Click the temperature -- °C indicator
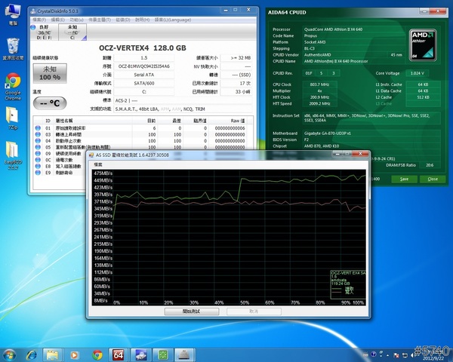 pos(50,102)
